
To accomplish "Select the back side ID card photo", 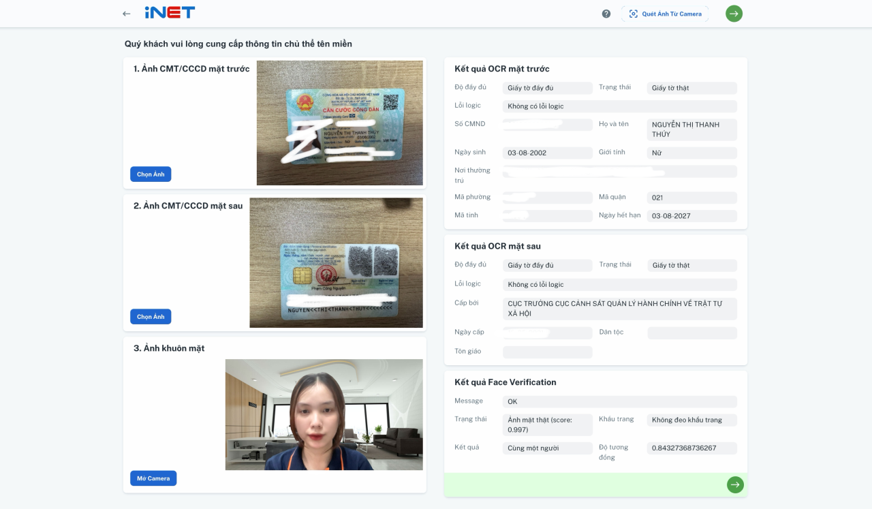I will tap(336, 262).
